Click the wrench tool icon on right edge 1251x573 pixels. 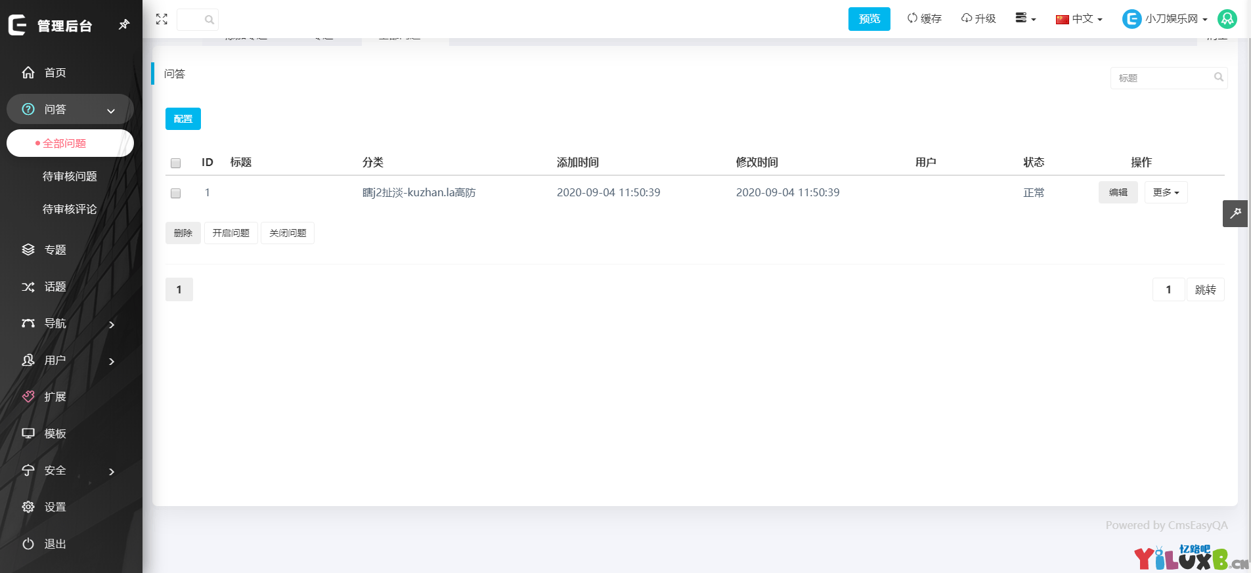coord(1235,213)
